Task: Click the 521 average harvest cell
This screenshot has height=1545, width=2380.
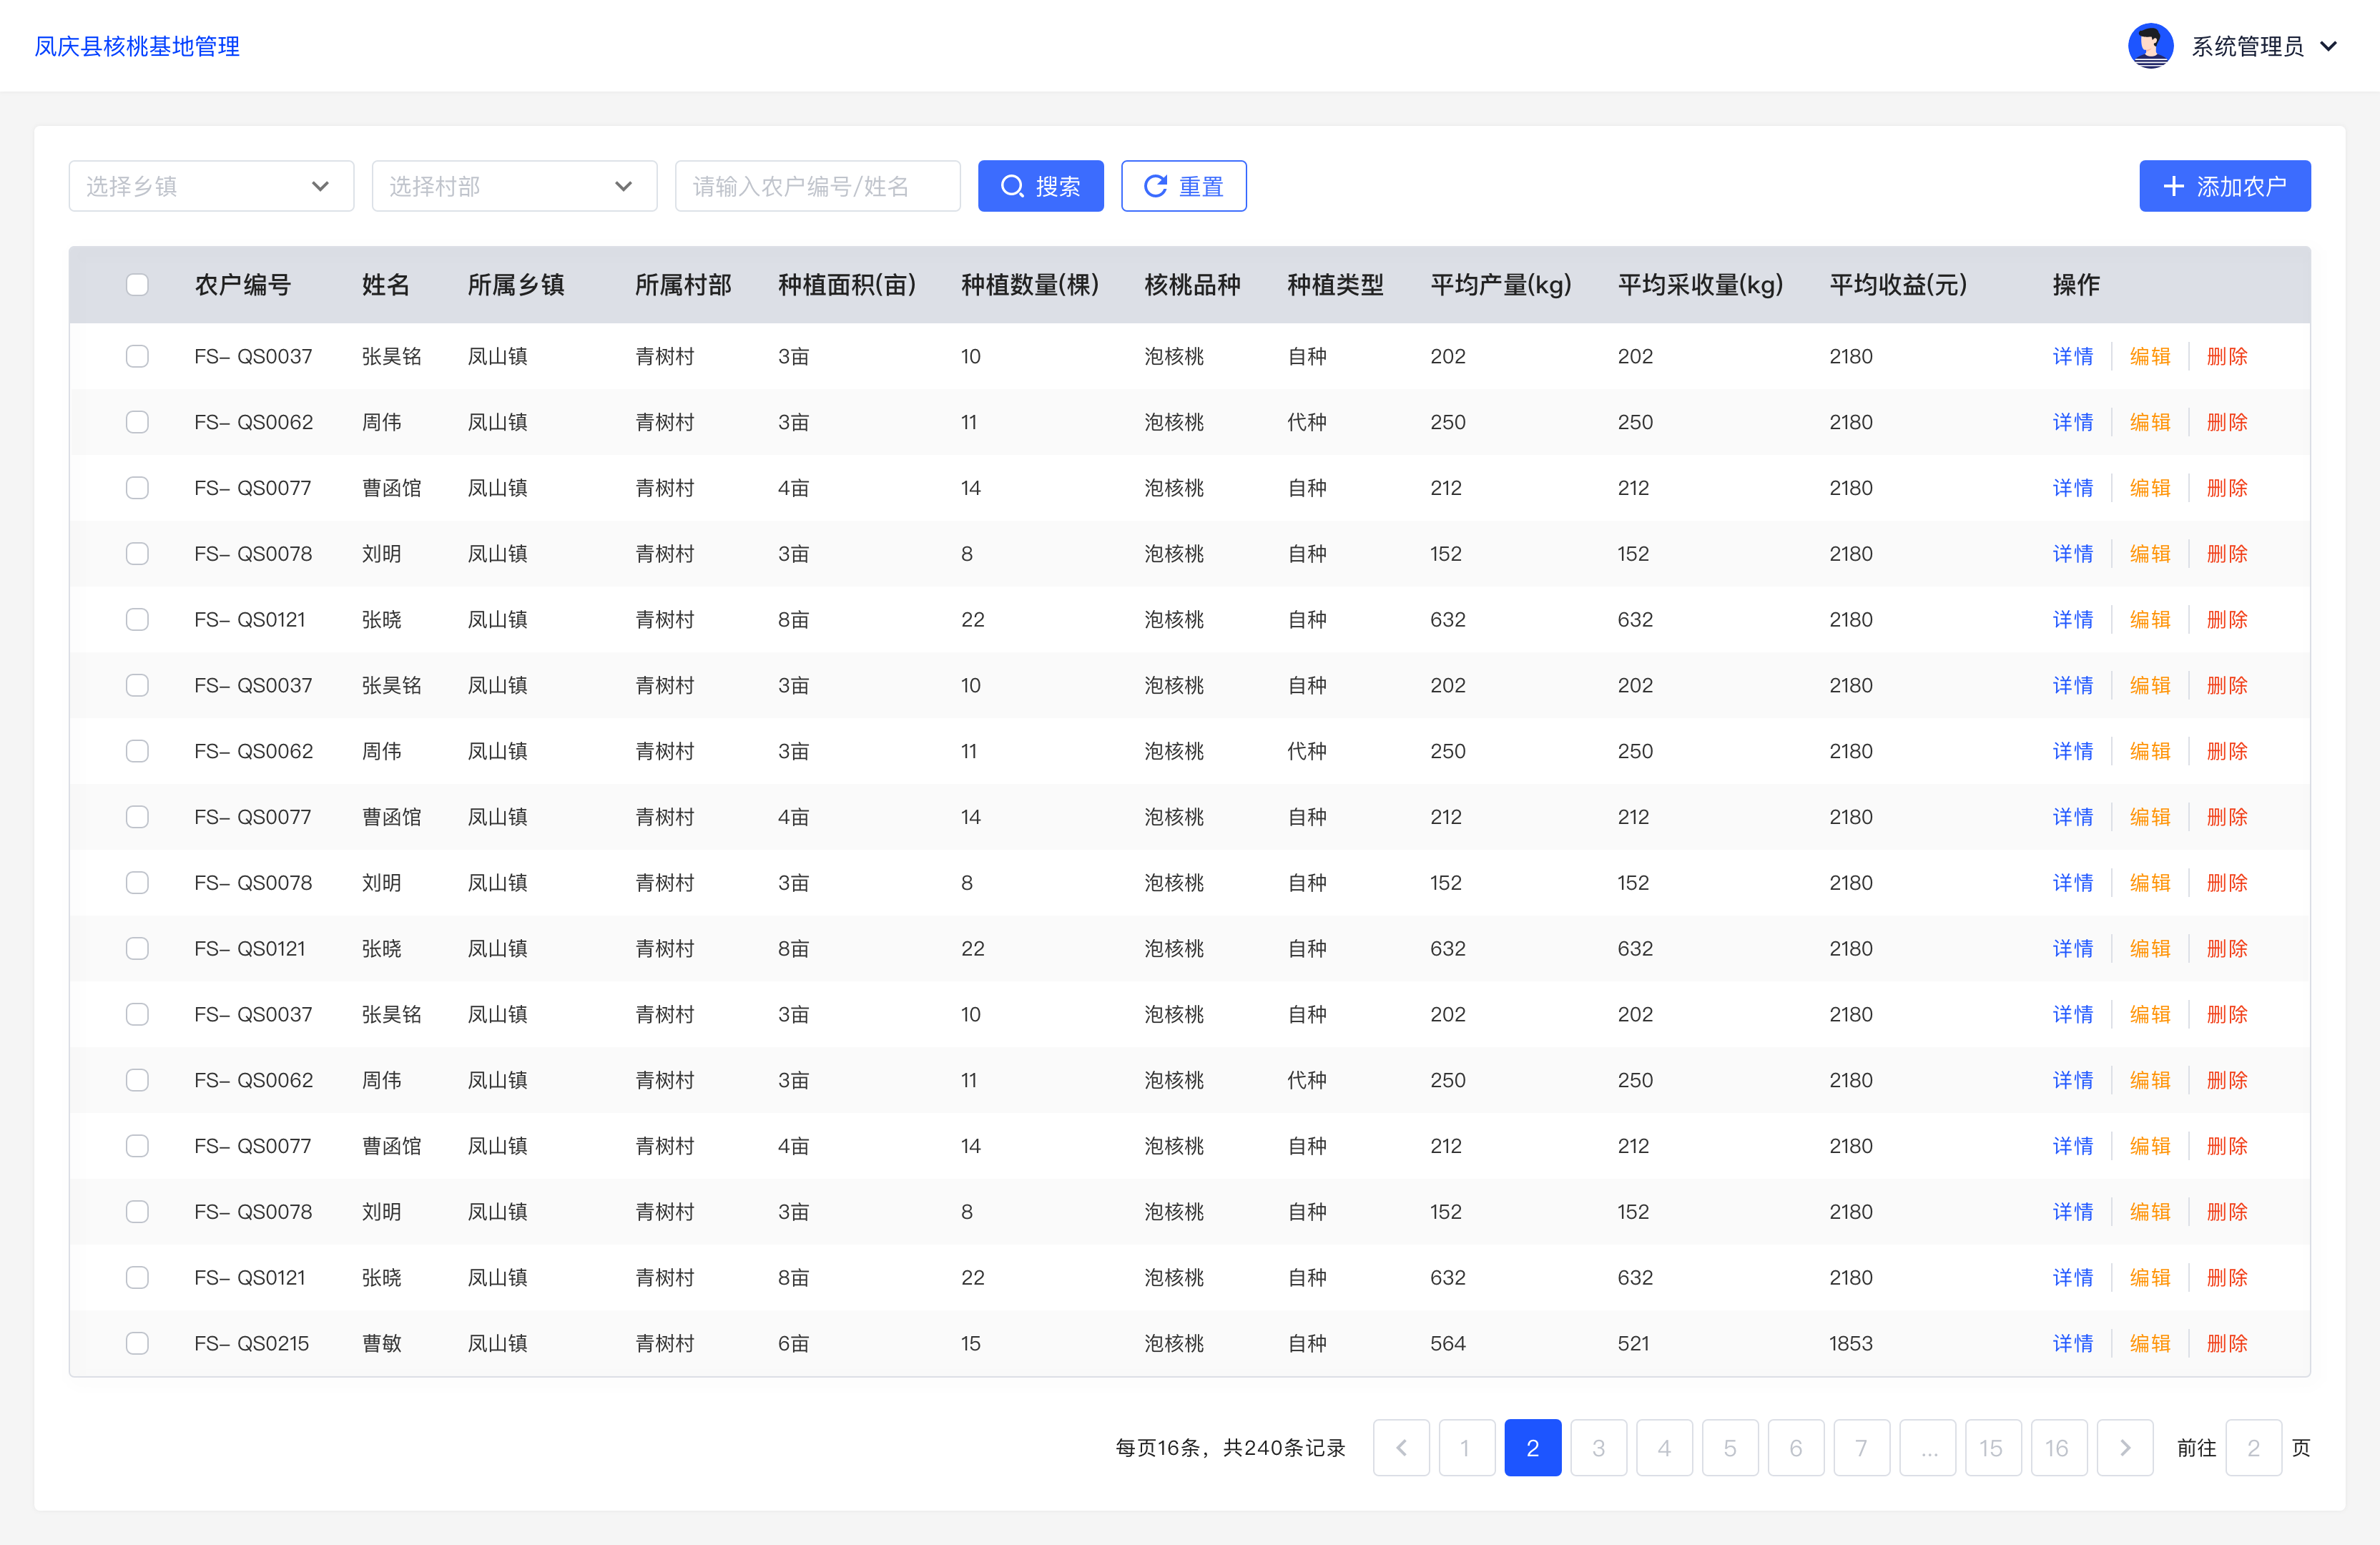Action: pyautogui.click(x=1633, y=1343)
